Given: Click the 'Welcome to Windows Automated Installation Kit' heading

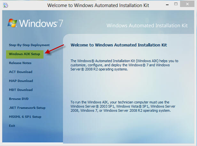Looking at the screenshot, I should tap(119, 45).
